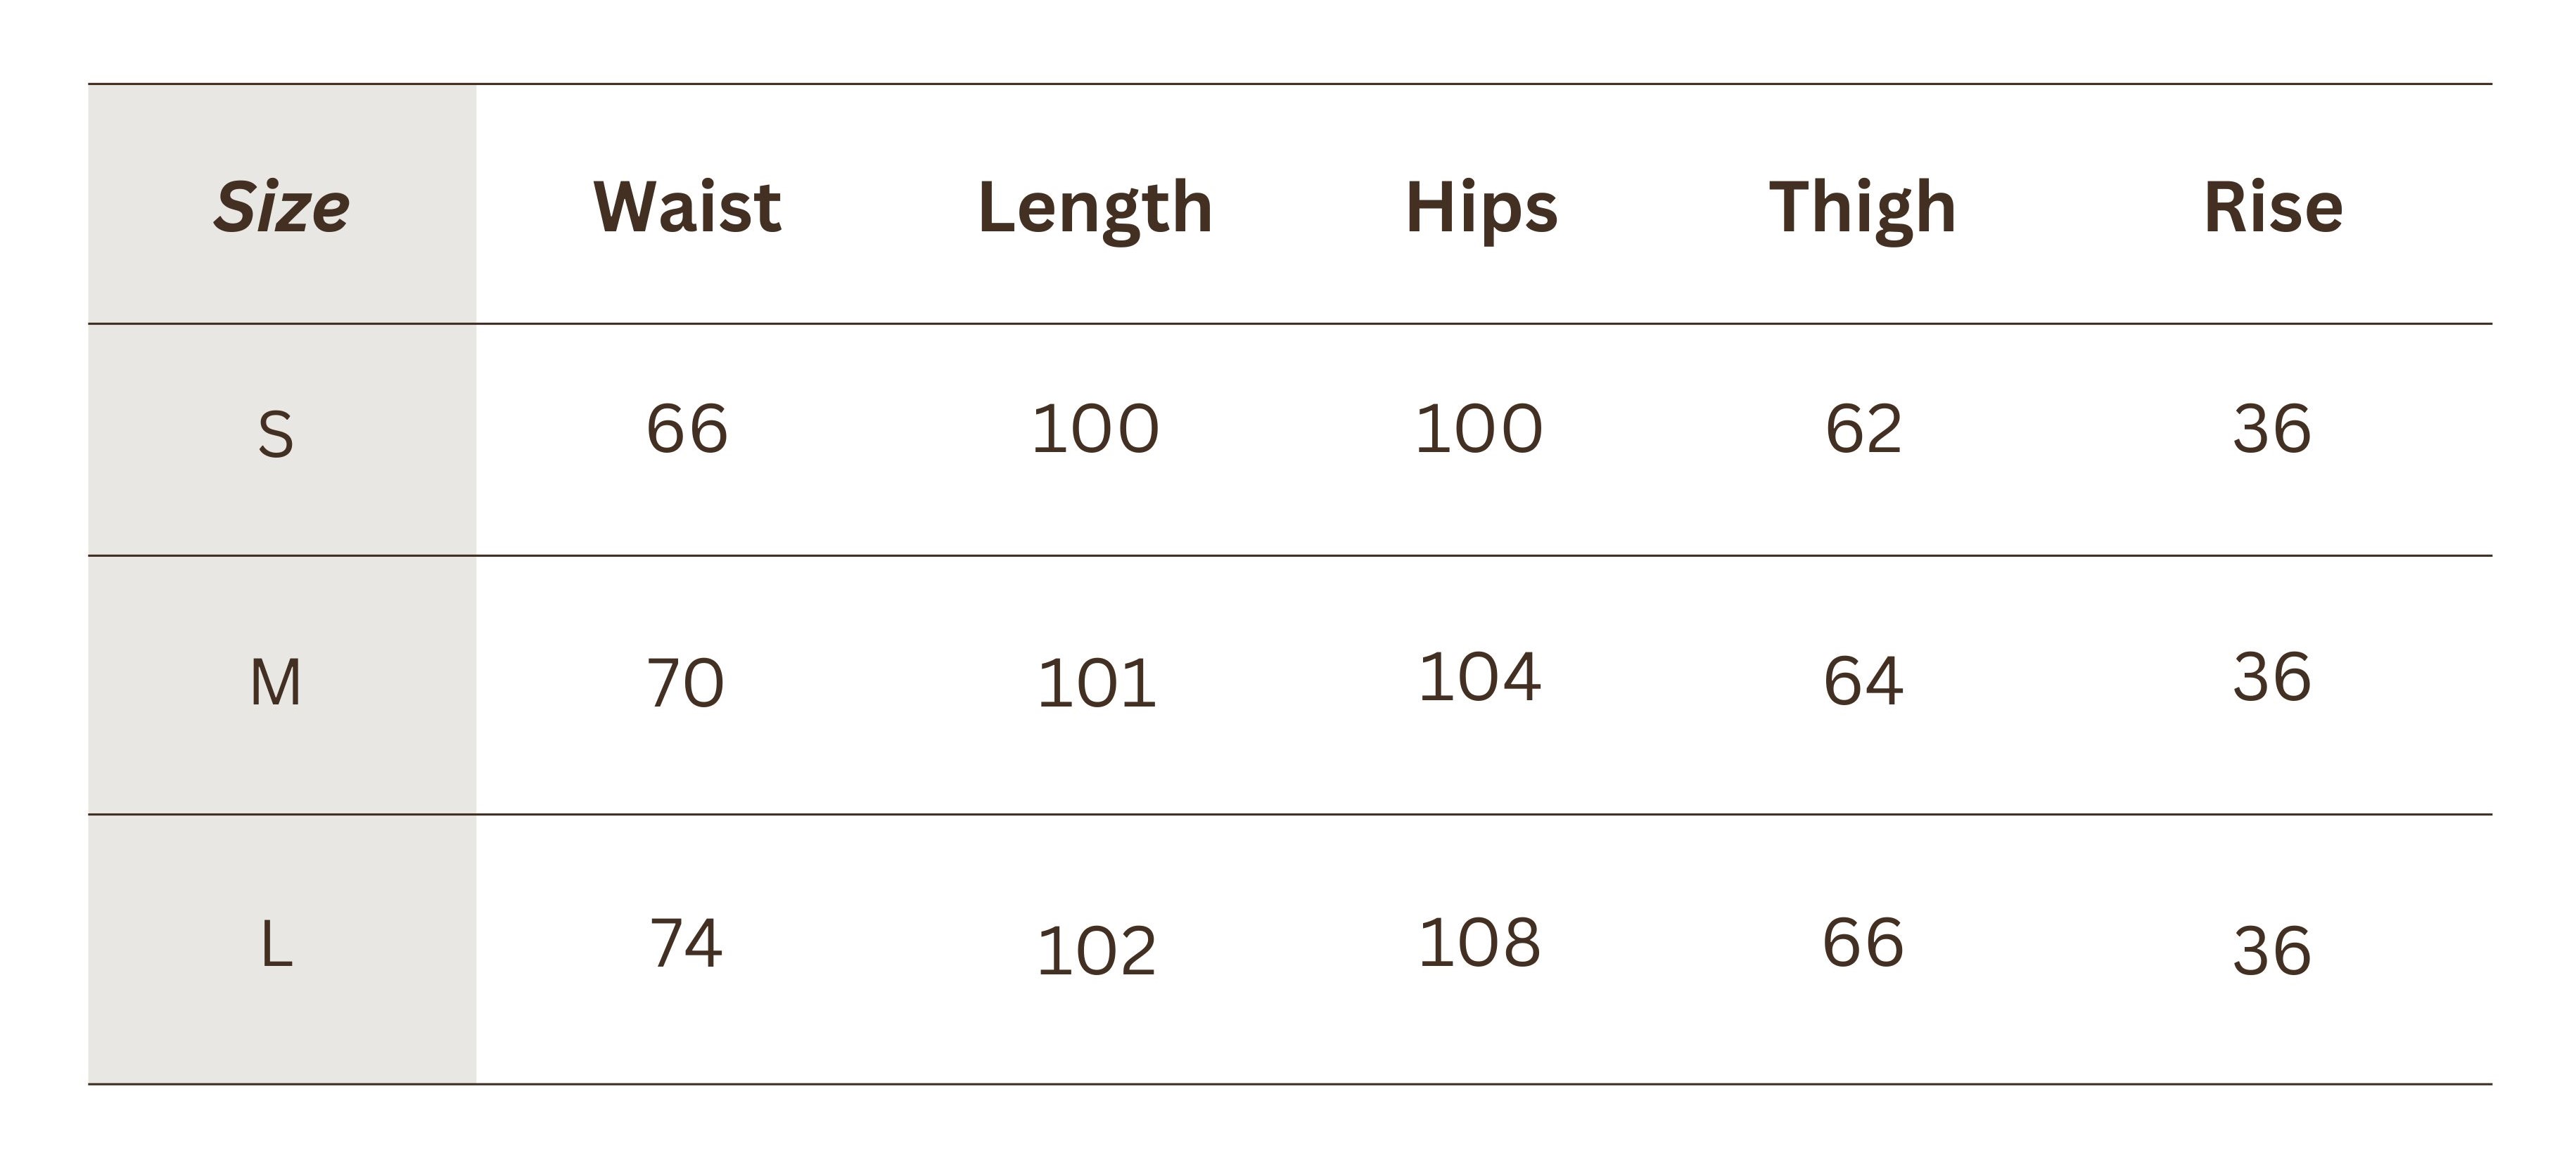Screen dimensions: 2576x1167
Task: Select the Thigh column header
Action: 1862,207
